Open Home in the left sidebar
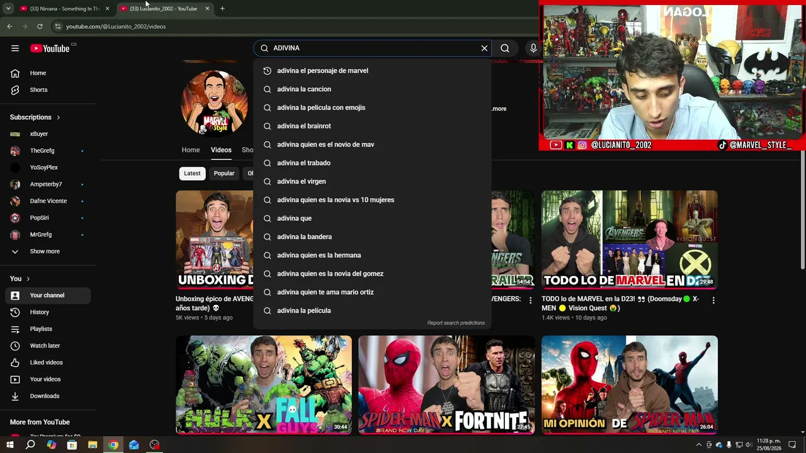The image size is (806, 453). coord(48,73)
